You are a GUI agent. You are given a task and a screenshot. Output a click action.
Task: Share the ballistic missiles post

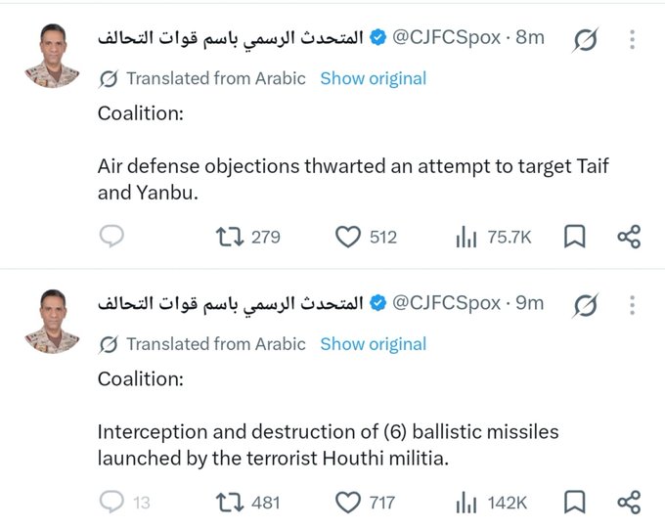click(x=629, y=503)
